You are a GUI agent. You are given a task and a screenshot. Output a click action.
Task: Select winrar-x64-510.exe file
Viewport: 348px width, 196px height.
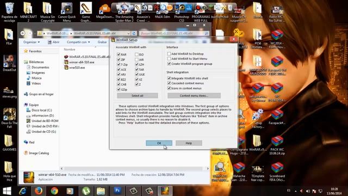click(82, 62)
